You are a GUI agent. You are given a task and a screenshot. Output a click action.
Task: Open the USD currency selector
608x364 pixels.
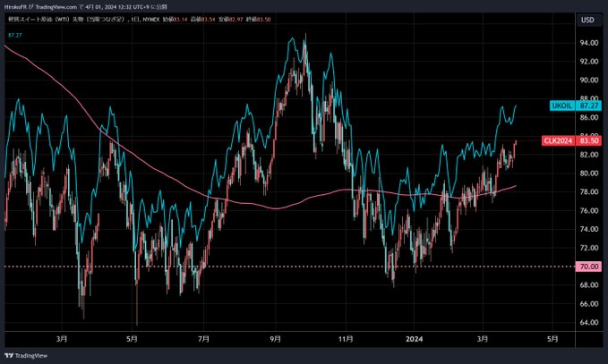tap(587, 20)
